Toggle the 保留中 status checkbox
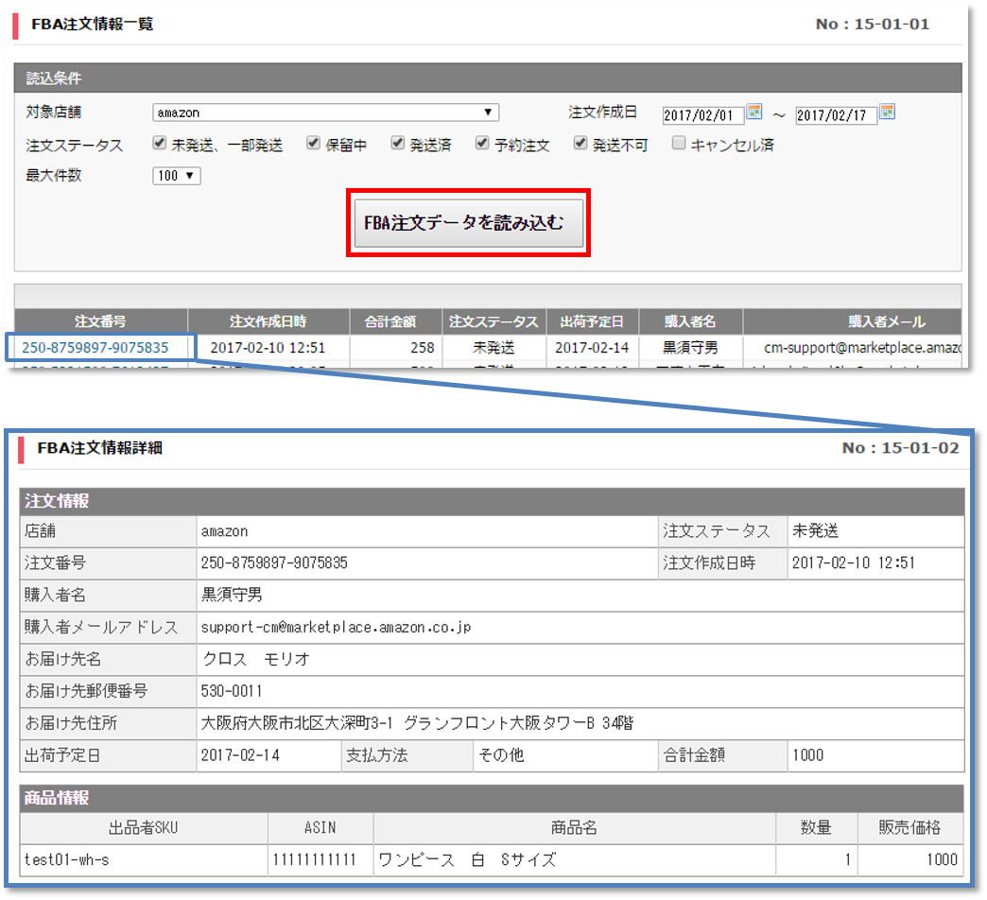The image size is (987, 900). coord(313,144)
